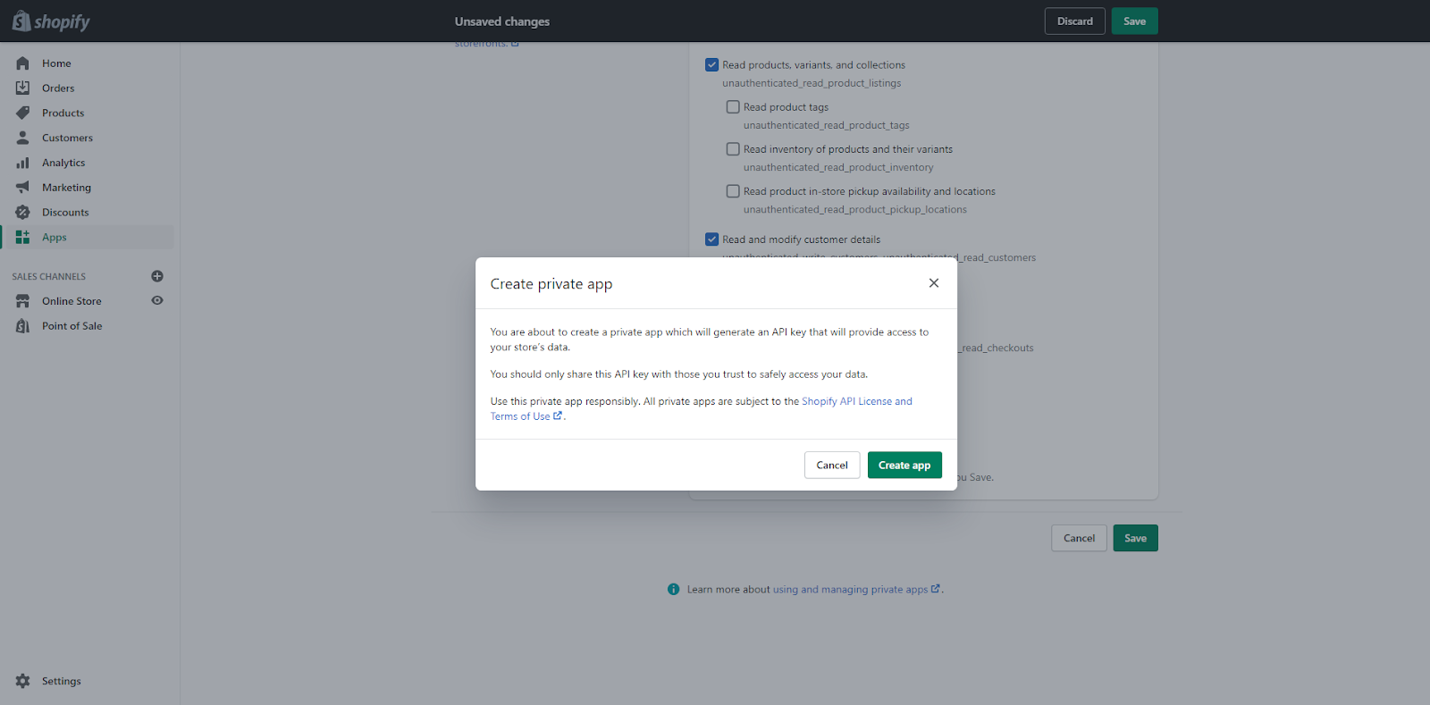Viewport: 1430px width, 705px height.
Task: Click the Apps grid icon
Action: (x=22, y=237)
